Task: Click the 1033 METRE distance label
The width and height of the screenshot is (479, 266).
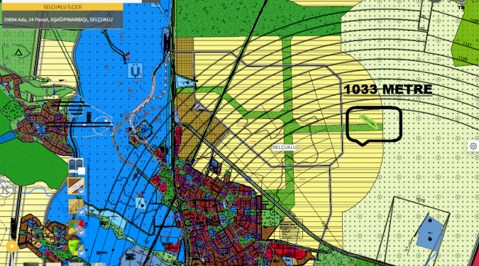Action: tap(388, 89)
